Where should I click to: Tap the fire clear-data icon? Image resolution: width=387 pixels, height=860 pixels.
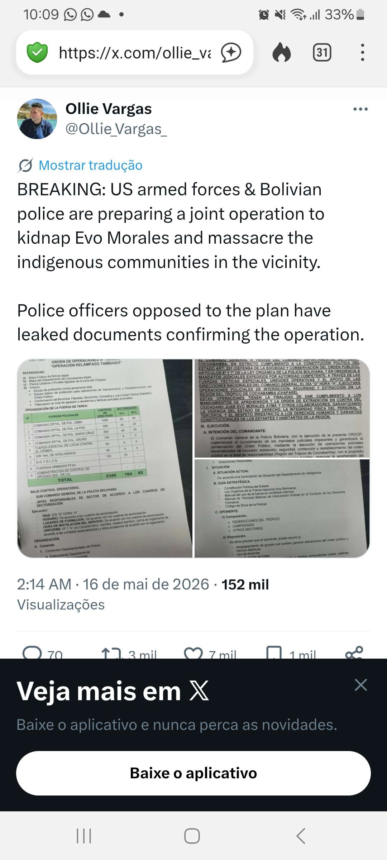[x=282, y=52]
